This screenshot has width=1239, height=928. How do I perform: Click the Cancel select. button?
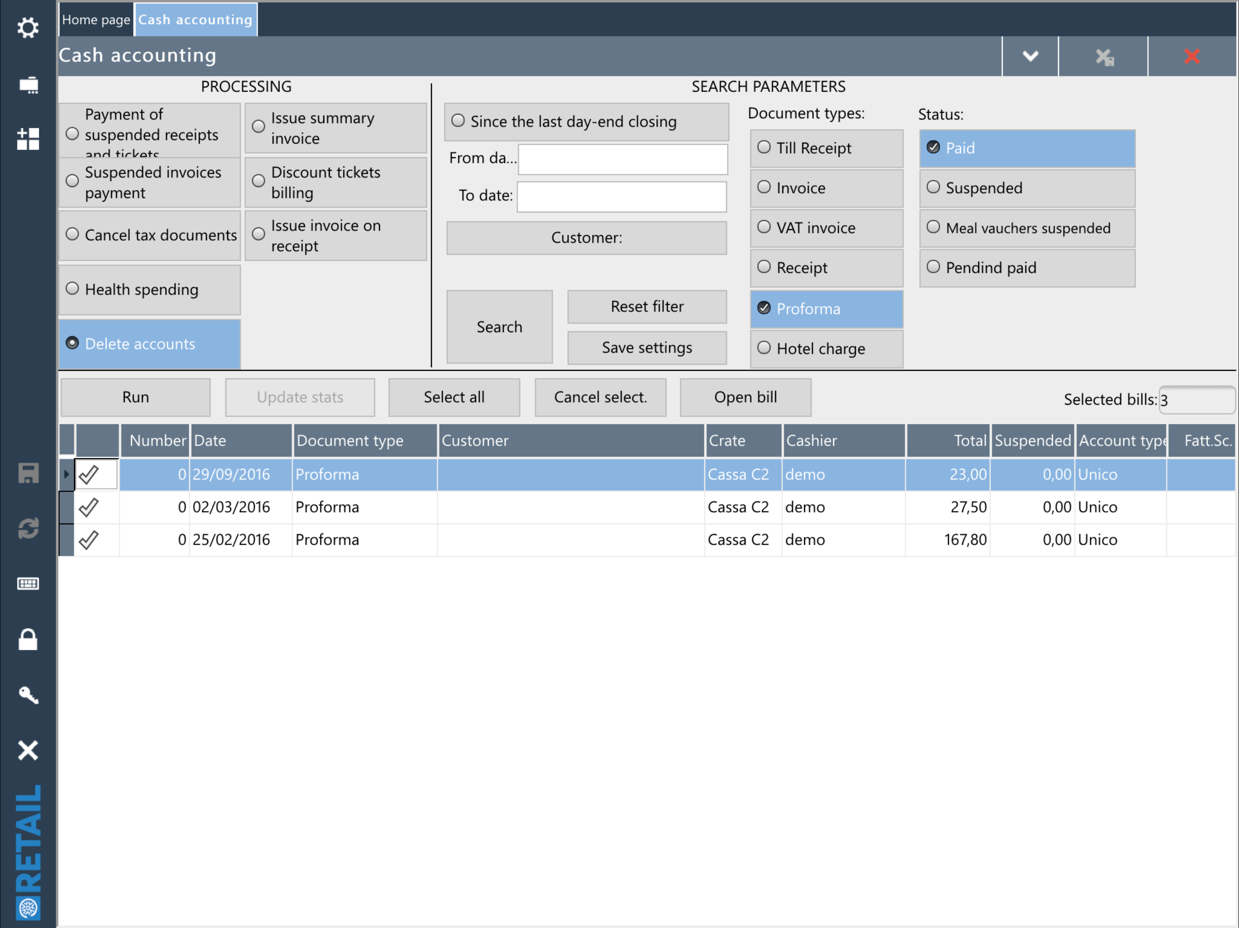tap(600, 397)
